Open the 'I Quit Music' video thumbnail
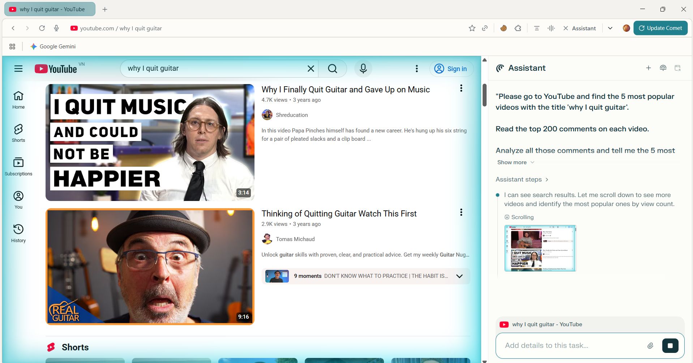This screenshot has height=363, width=693. point(150,143)
